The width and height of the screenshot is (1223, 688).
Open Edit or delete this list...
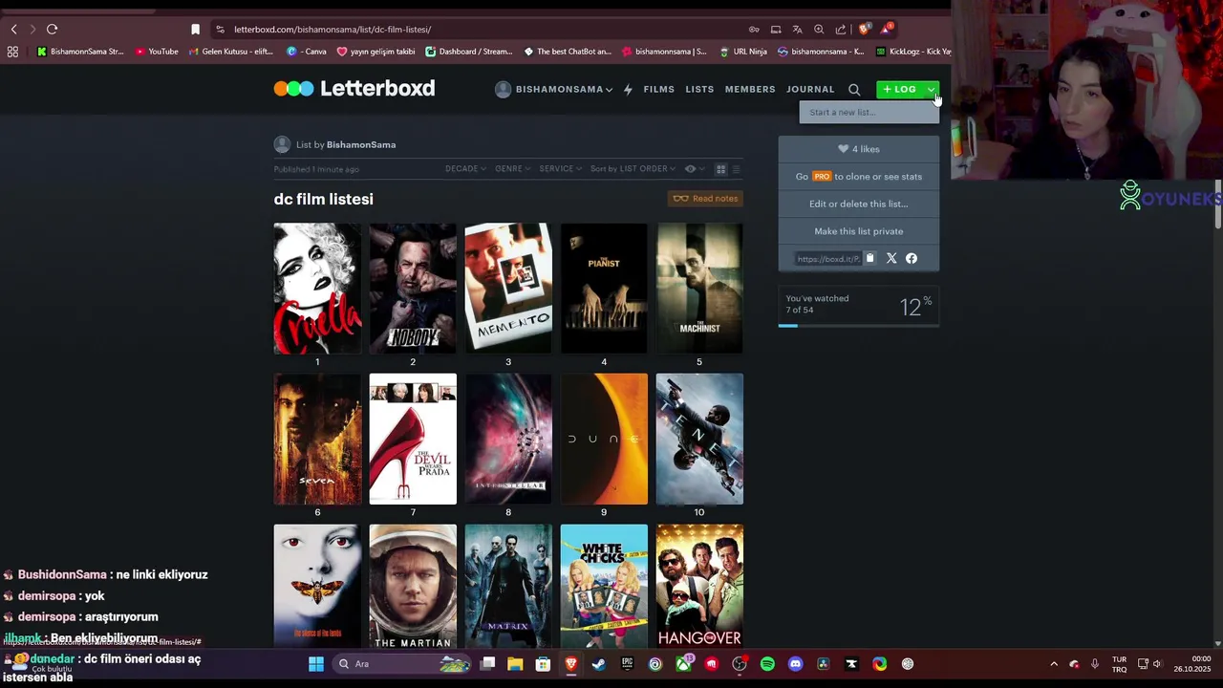click(x=859, y=204)
